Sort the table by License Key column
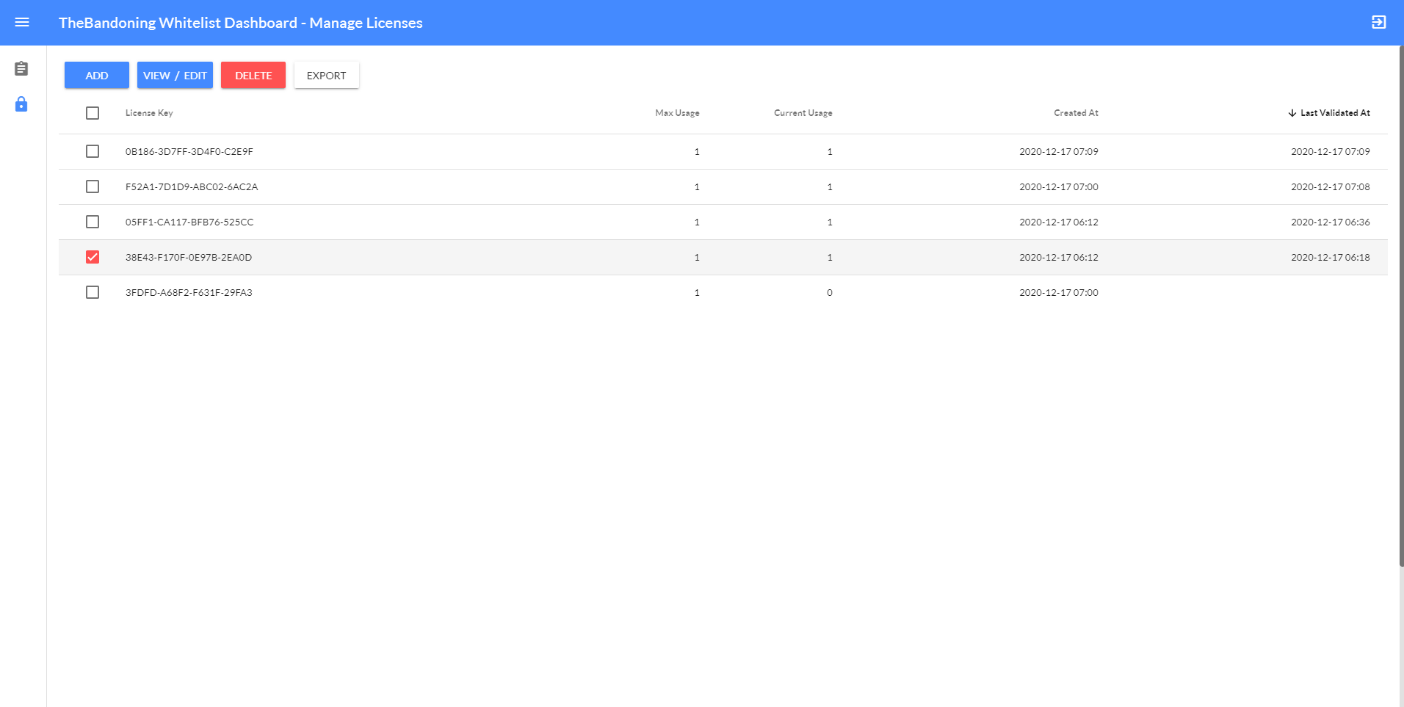 149,113
